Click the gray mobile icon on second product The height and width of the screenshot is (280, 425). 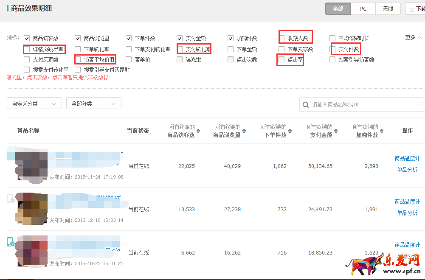click(x=11, y=199)
